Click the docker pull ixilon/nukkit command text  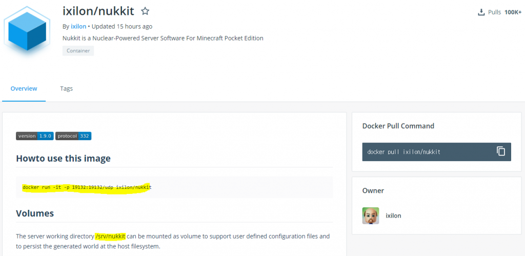403,152
